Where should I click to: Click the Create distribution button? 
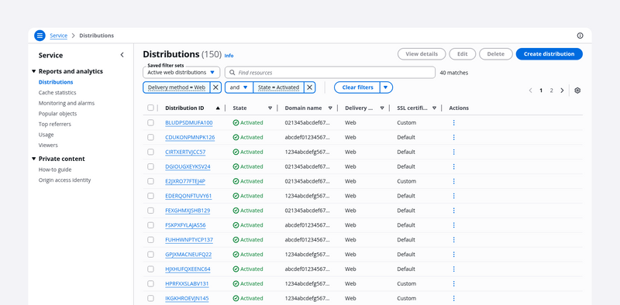[549, 54]
